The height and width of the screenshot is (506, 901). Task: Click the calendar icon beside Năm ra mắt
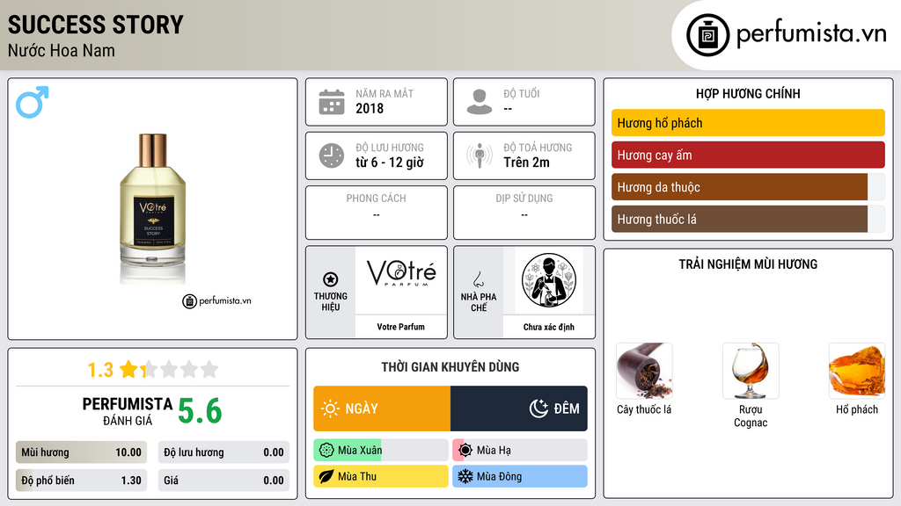[332, 102]
